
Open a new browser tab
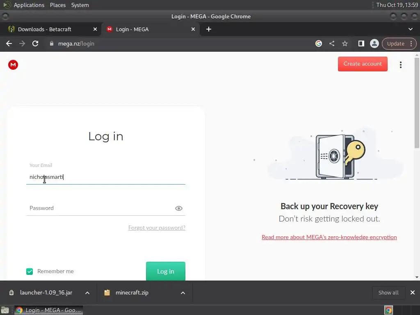[x=209, y=29]
